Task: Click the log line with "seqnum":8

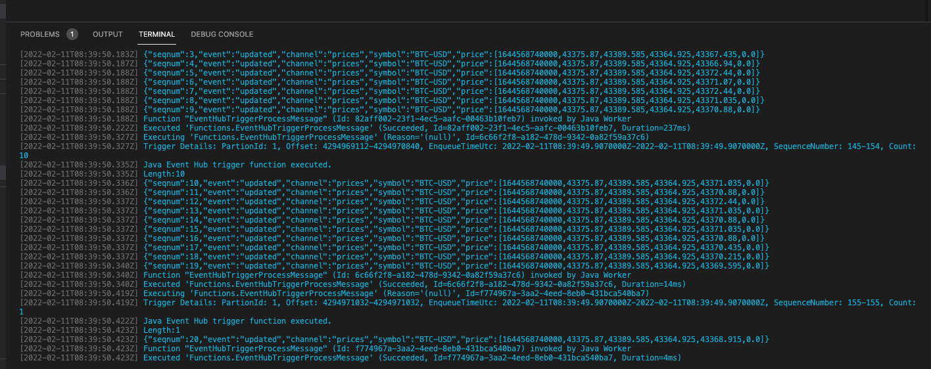Action: click(x=393, y=100)
